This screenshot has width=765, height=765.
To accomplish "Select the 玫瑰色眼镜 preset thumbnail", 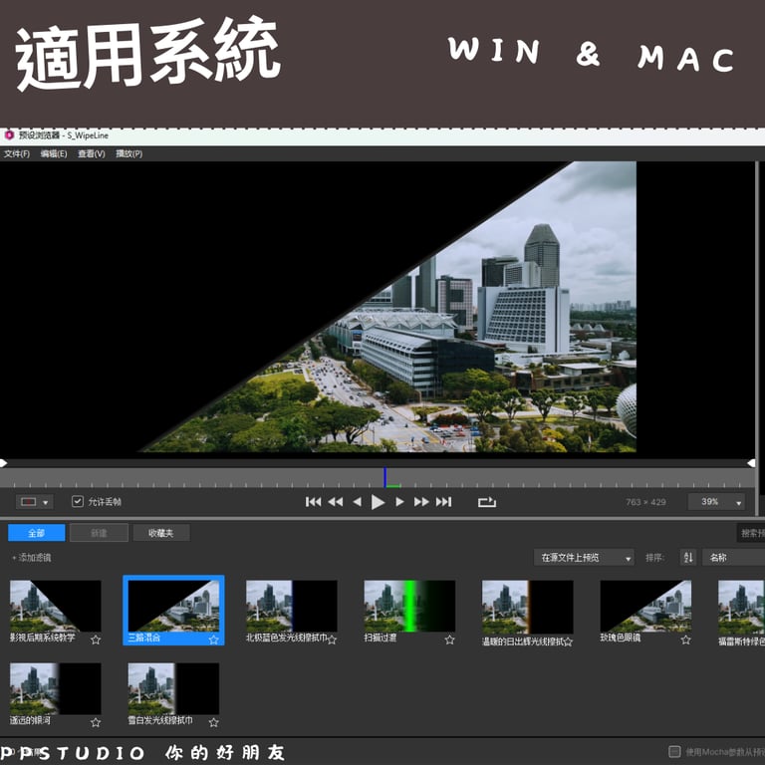I will tap(645, 606).
